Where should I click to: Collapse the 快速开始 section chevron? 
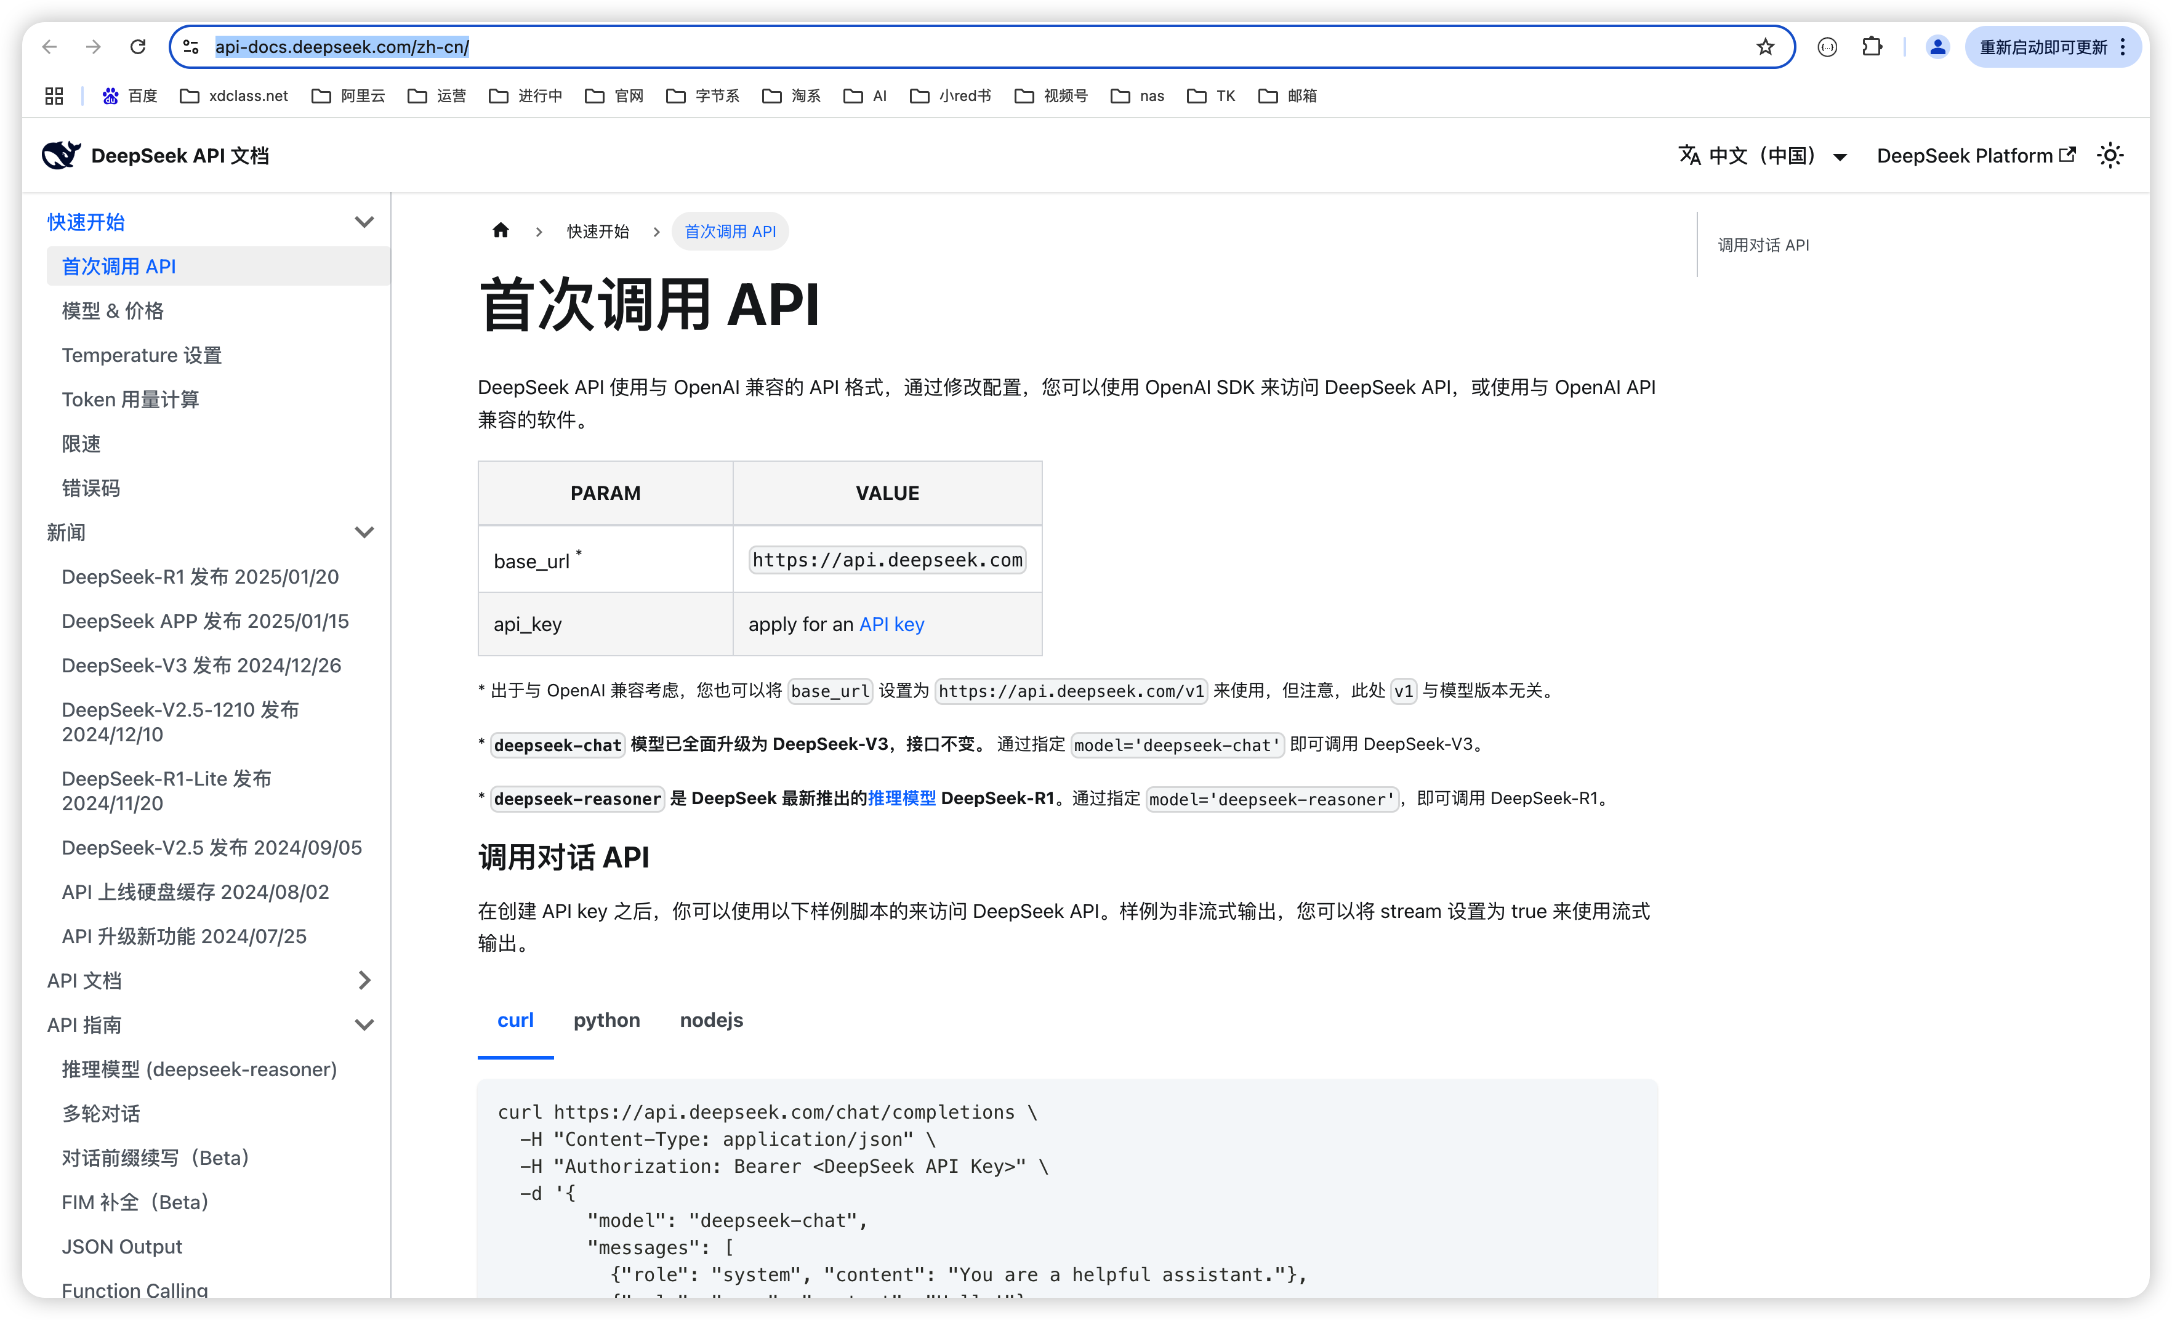click(364, 221)
